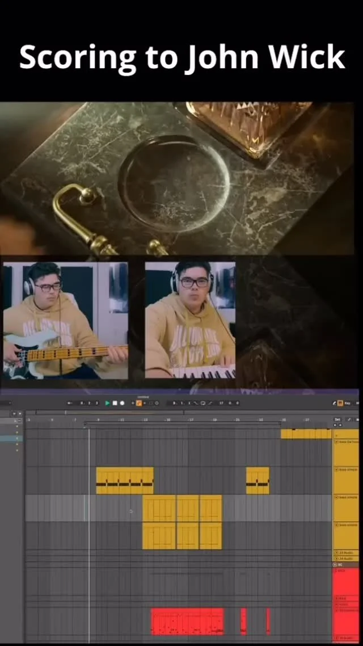Click the loop brace above the tracks

(x=183, y=423)
